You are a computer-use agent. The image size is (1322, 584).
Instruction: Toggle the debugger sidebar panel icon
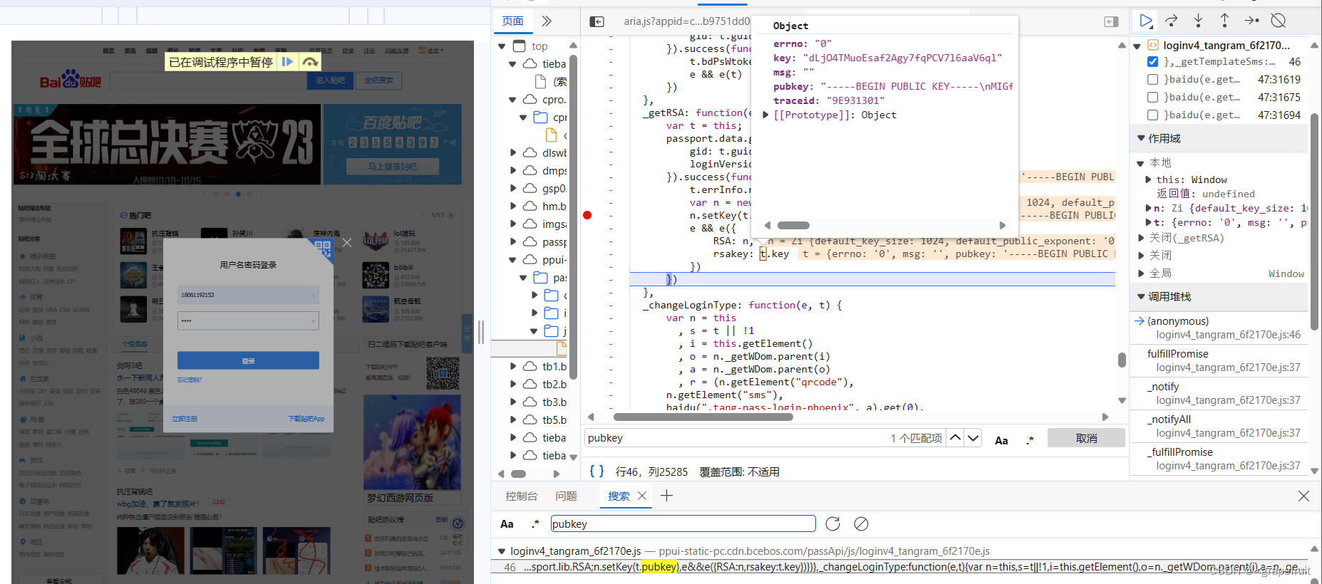pos(1111,21)
